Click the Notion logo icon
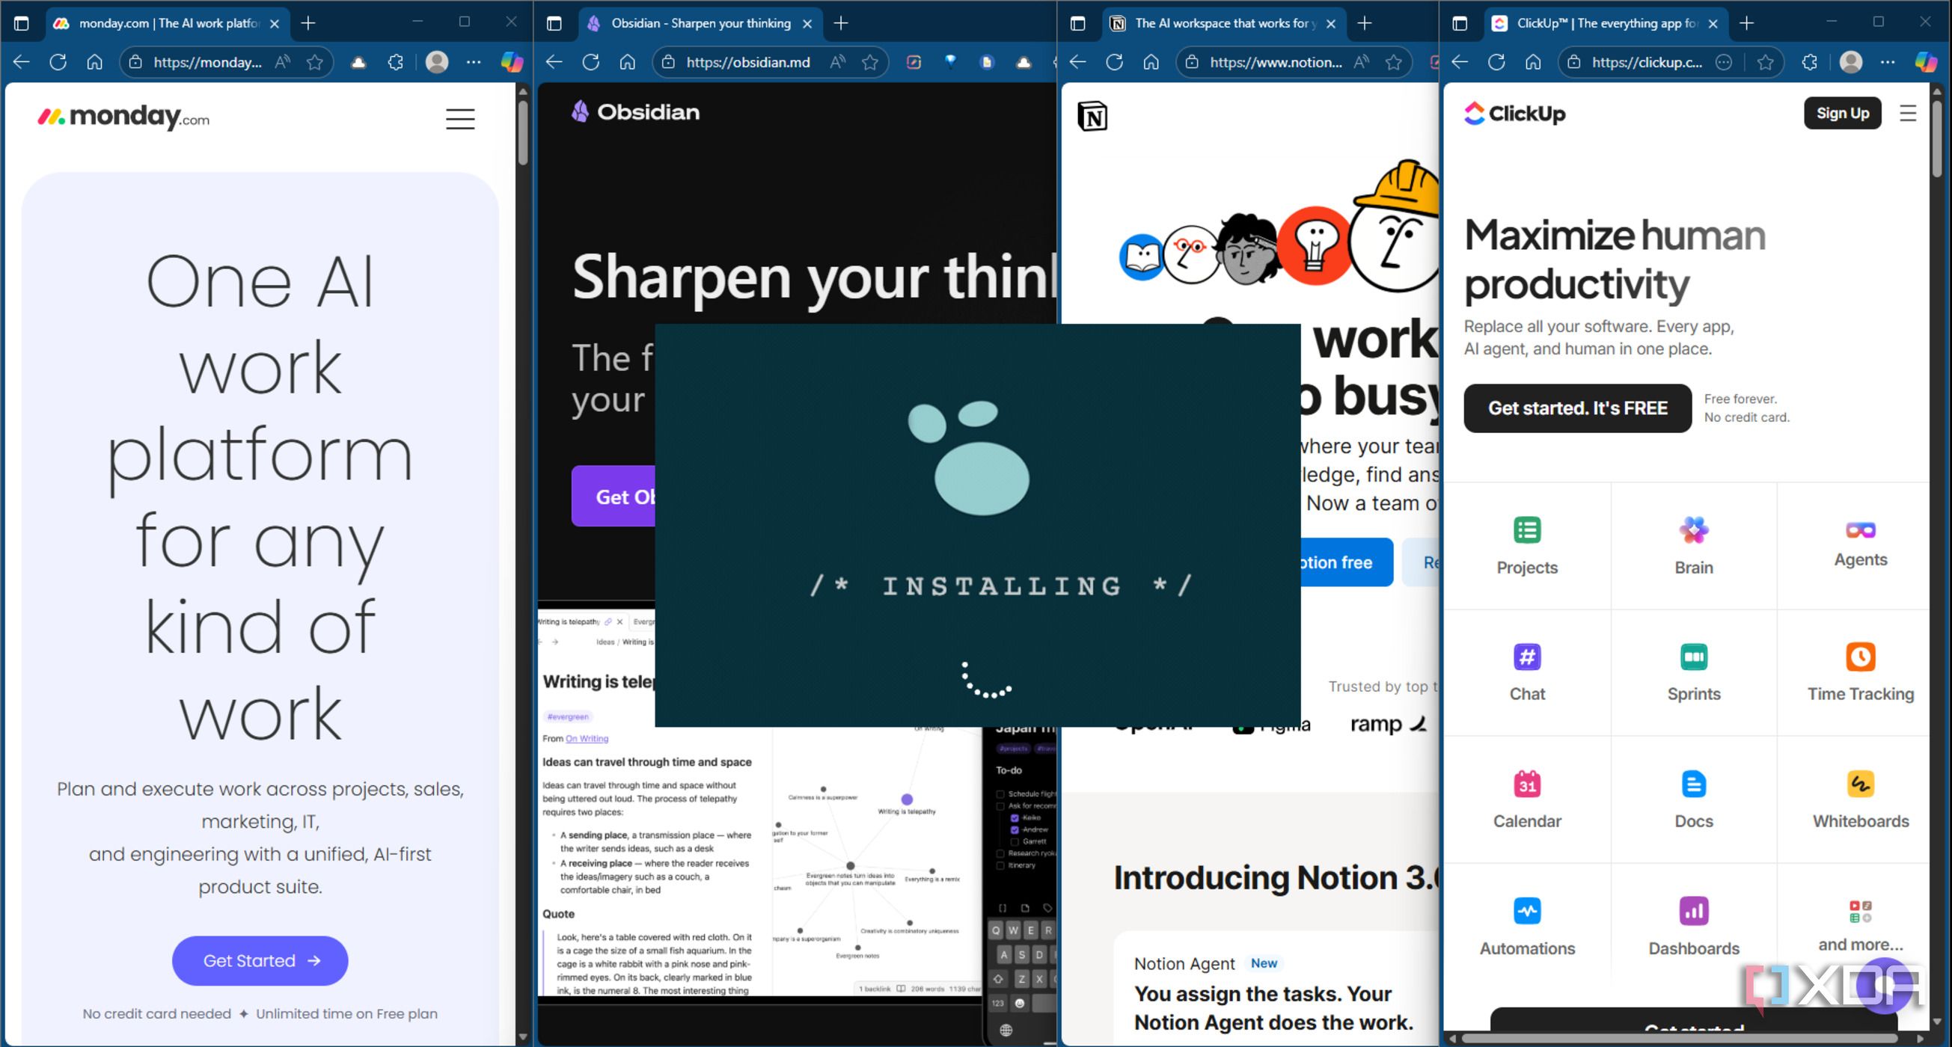The height and width of the screenshot is (1047, 1952). pos(1092,117)
